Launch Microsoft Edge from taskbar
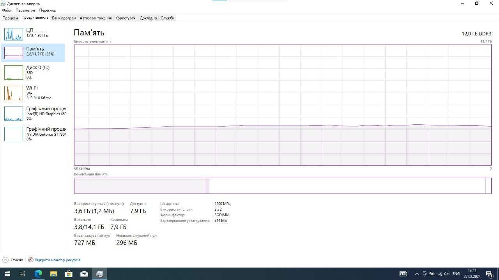 (38, 274)
